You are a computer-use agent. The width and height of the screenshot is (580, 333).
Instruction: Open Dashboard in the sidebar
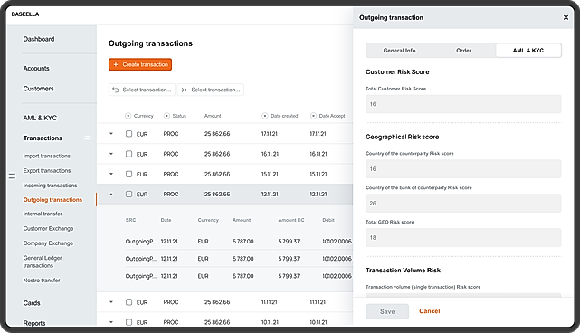(x=39, y=39)
